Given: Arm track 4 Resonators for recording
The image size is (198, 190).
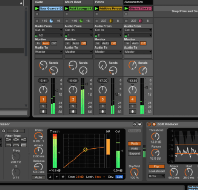Looking at the screenshot, I should click(x=132, y=112).
